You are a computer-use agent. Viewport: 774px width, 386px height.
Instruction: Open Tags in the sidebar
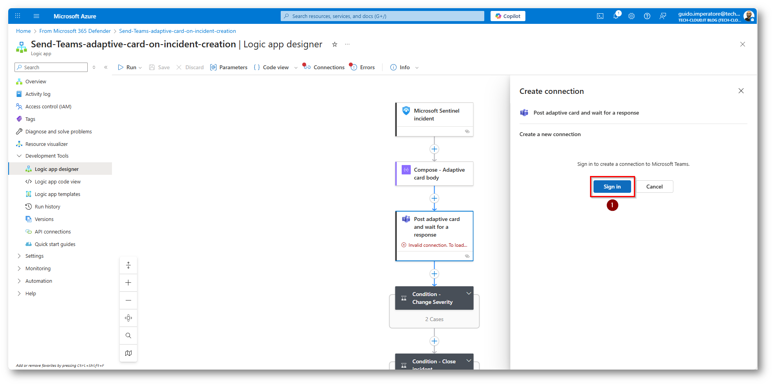point(30,119)
